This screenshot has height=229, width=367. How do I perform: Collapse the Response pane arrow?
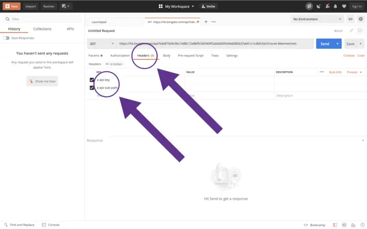coord(363,140)
